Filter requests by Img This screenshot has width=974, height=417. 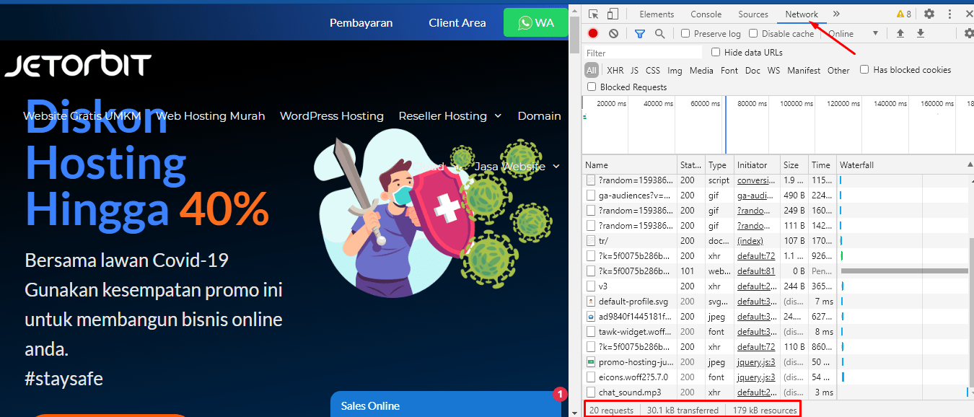point(675,70)
